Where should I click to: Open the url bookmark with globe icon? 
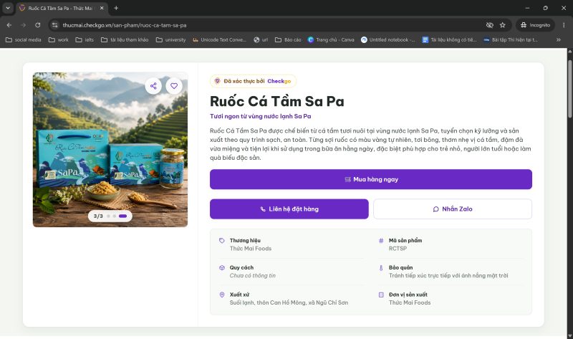pyautogui.click(x=261, y=40)
